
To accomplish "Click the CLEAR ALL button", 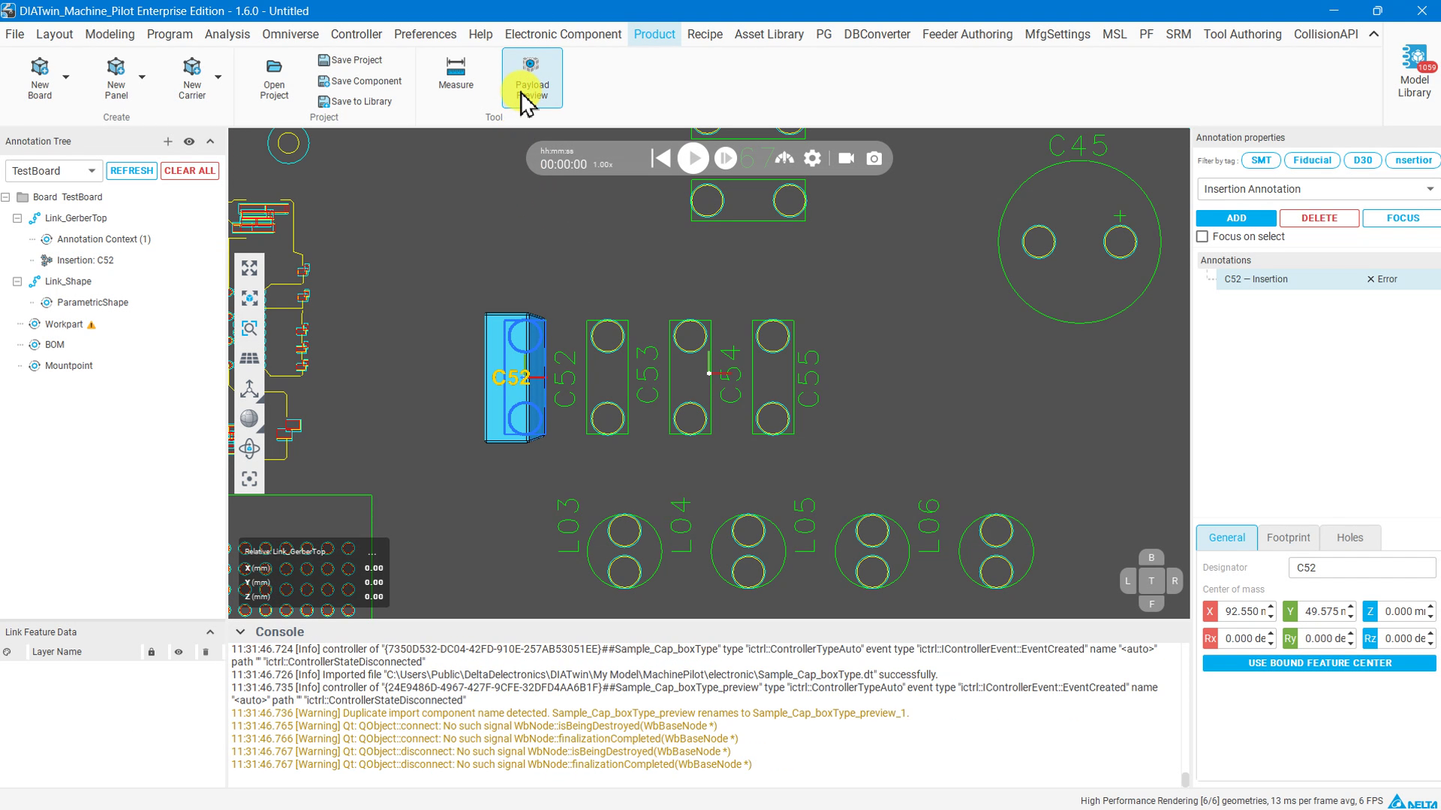I will (x=190, y=171).
